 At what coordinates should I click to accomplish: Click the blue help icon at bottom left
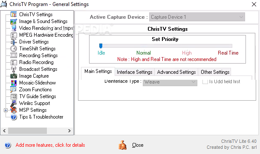pyautogui.click(x=8, y=145)
